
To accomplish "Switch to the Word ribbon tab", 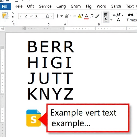I will click(x=101, y=6).
